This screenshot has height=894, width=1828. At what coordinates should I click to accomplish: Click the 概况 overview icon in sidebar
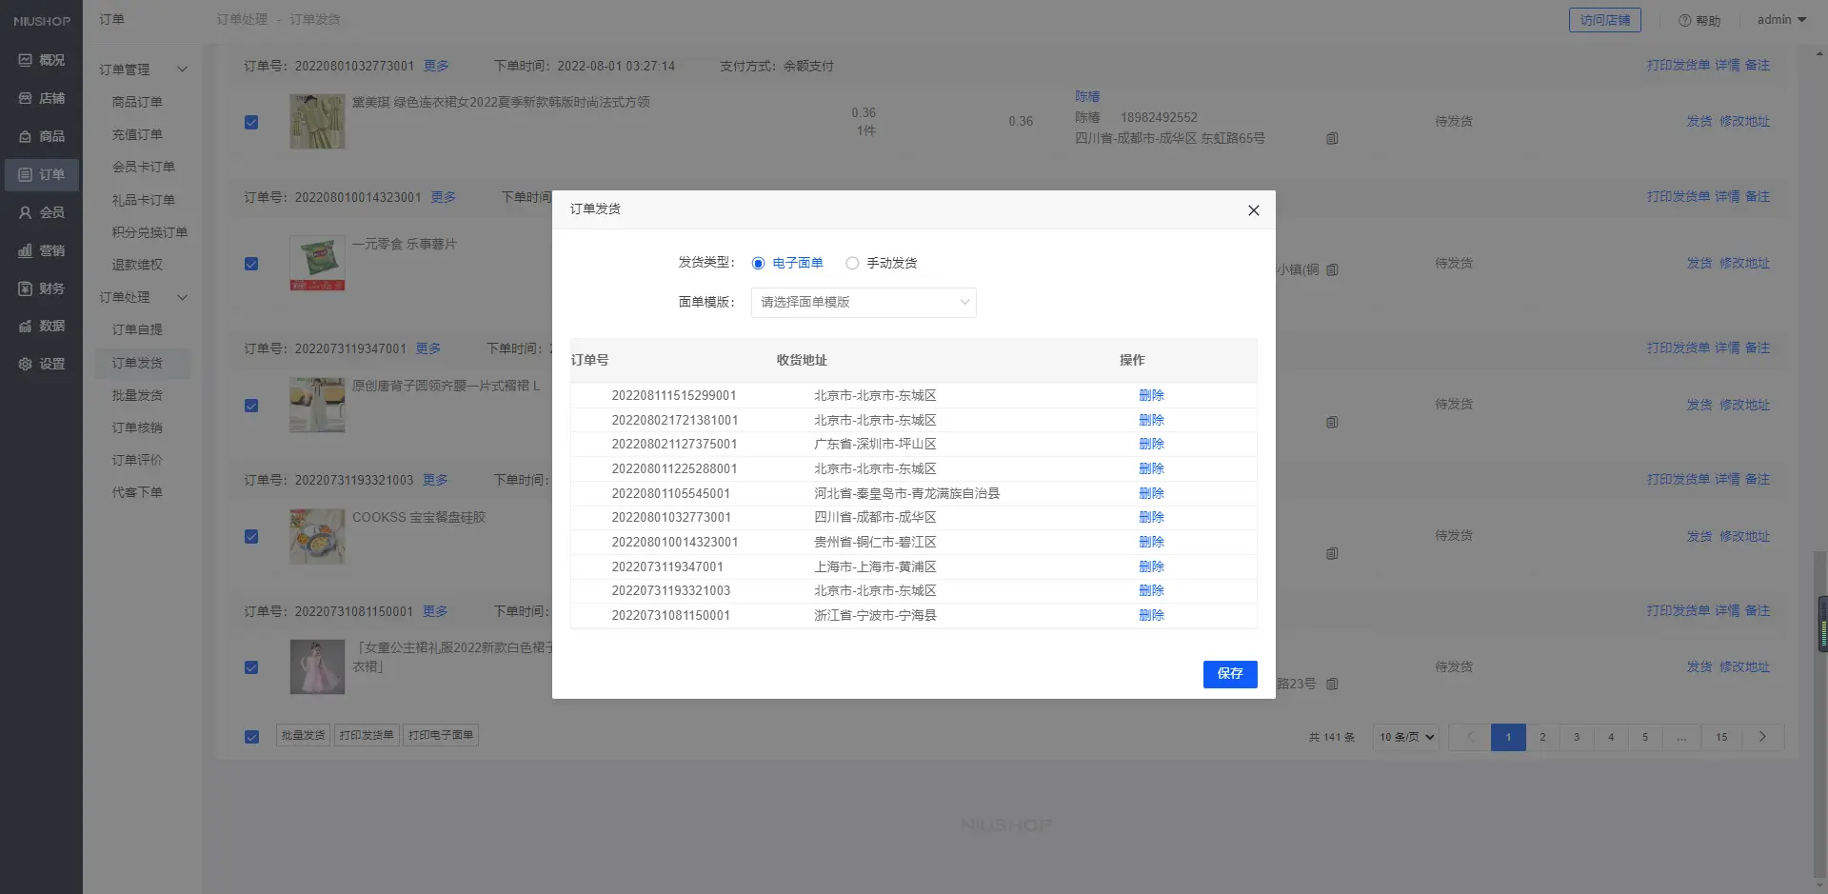coord(26,60)
